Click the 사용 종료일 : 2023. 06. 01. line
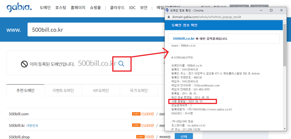 [187, 101]
